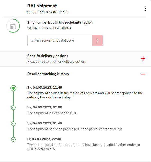Click the parcel center of origin entry text
This screenshot has width=151, height=162.
click(74, 129)
